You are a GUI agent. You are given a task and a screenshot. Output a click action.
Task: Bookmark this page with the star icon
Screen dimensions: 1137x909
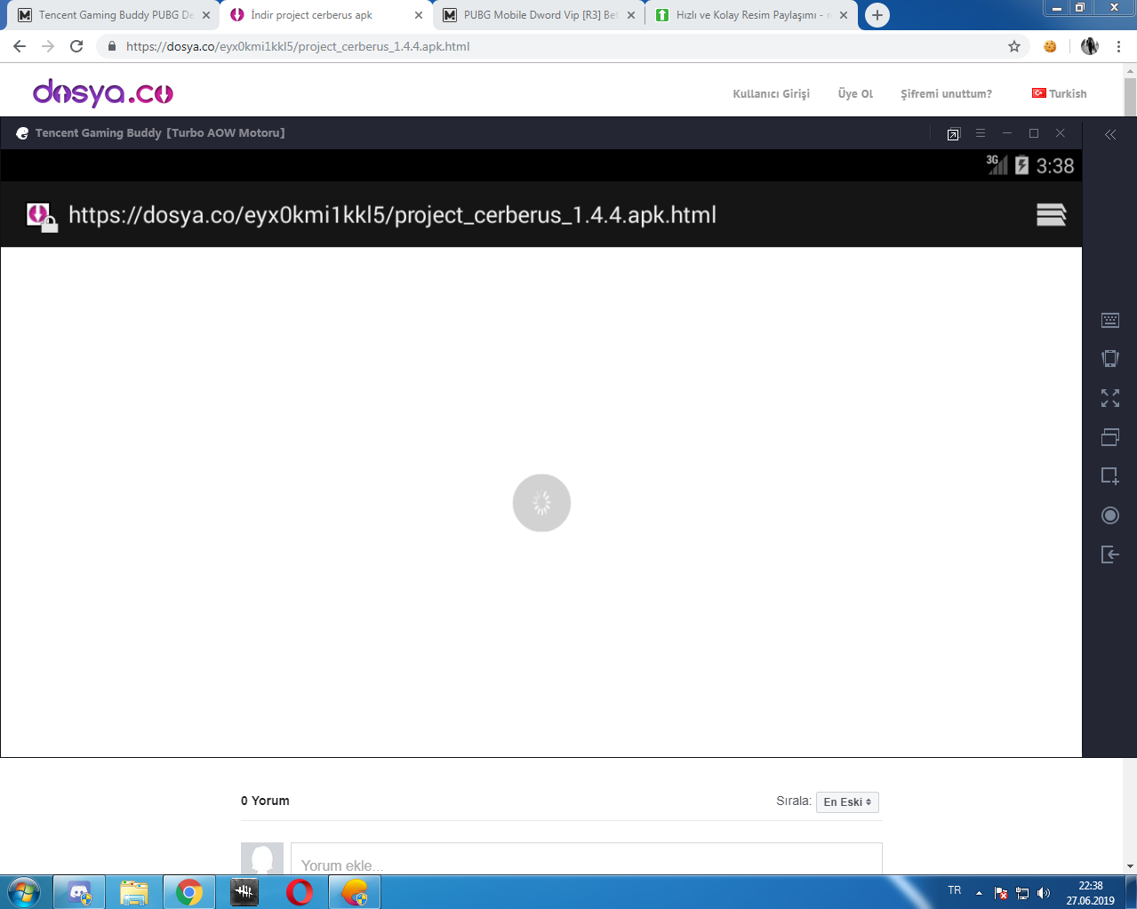tap(1013, 46)
